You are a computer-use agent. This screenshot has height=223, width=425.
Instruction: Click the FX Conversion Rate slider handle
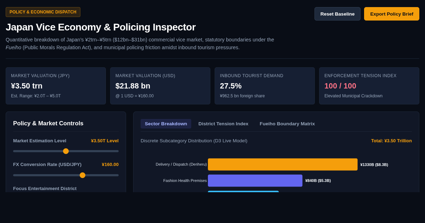[x=83, y=175]
